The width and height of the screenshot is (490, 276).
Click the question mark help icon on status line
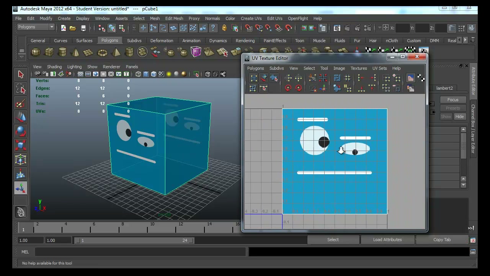pyautogui.click(x=213, y=28)
